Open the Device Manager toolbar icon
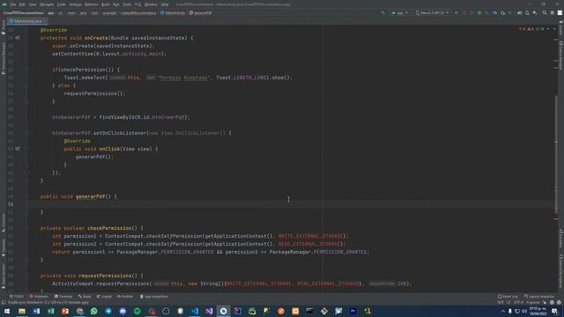The image size is (564, 317). point(527,12)
